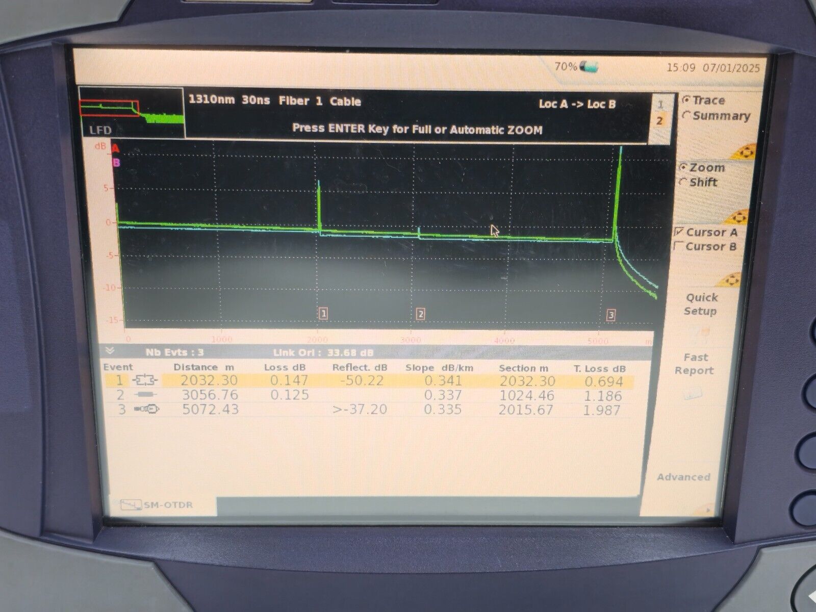Select the Summary radio option
This screenshot has height=612, width=816.
tap(686, 116)
